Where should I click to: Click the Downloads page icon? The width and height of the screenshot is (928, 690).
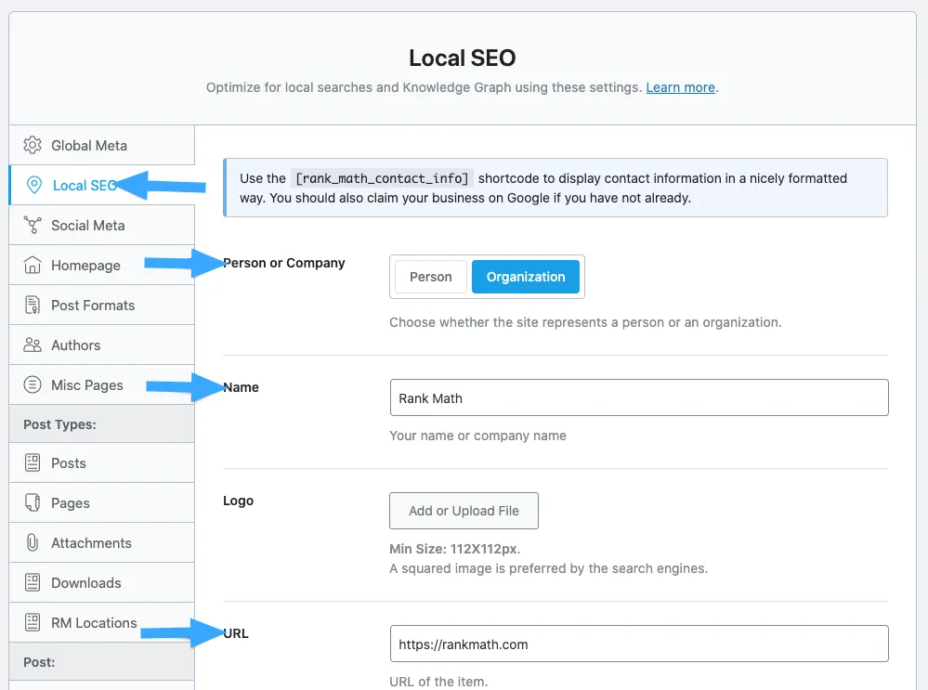[x=33, y=582]
